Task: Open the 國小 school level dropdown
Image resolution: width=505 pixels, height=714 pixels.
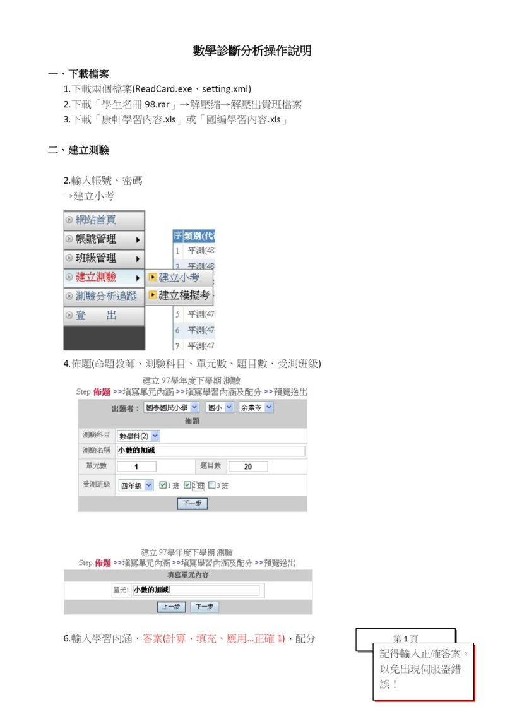Action: 220,408
